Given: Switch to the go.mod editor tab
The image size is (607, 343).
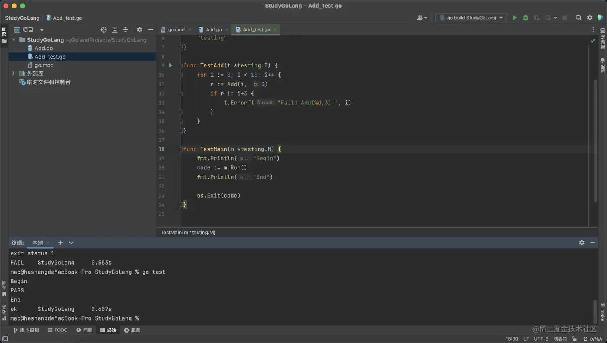Looking at the screenshot, I should click(176, 30).
